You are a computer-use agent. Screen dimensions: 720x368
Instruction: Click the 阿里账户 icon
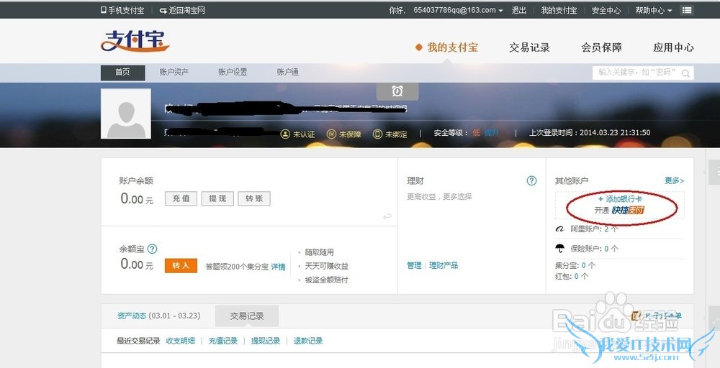coord(559,229)
